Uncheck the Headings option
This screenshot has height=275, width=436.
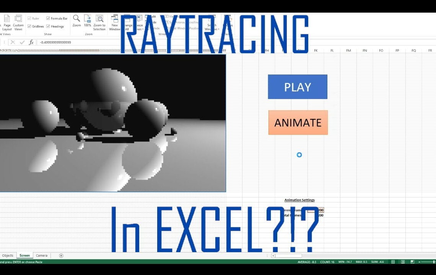(x=48, y=26)
